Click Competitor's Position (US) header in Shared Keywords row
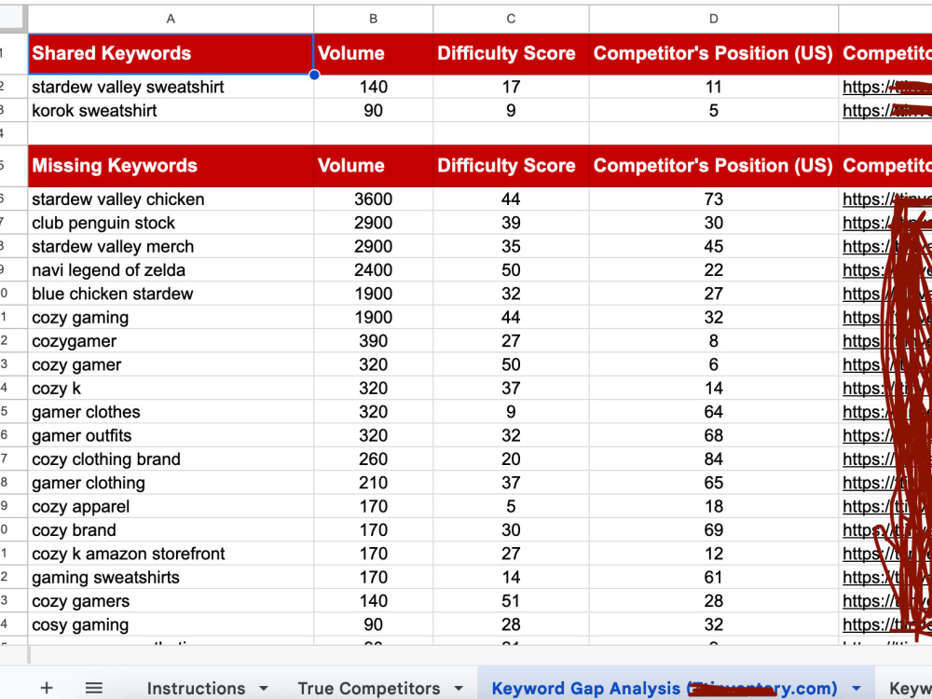932x699 pixels. pyautogui.click(x=713, y=53)
